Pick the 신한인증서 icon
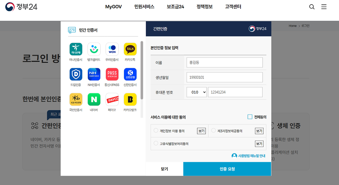The width and height of the screenshot is (339, 185). (130, 74)
